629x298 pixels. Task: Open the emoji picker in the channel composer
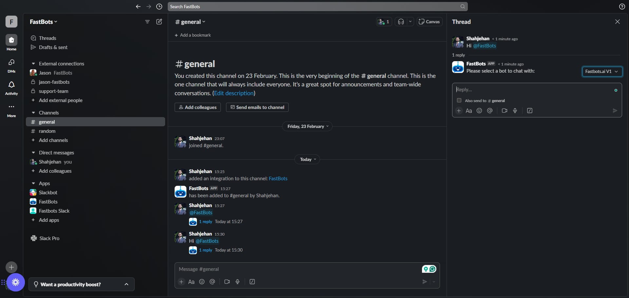point(202,282)
